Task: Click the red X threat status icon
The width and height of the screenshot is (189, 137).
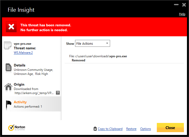Action: point(11,27)
